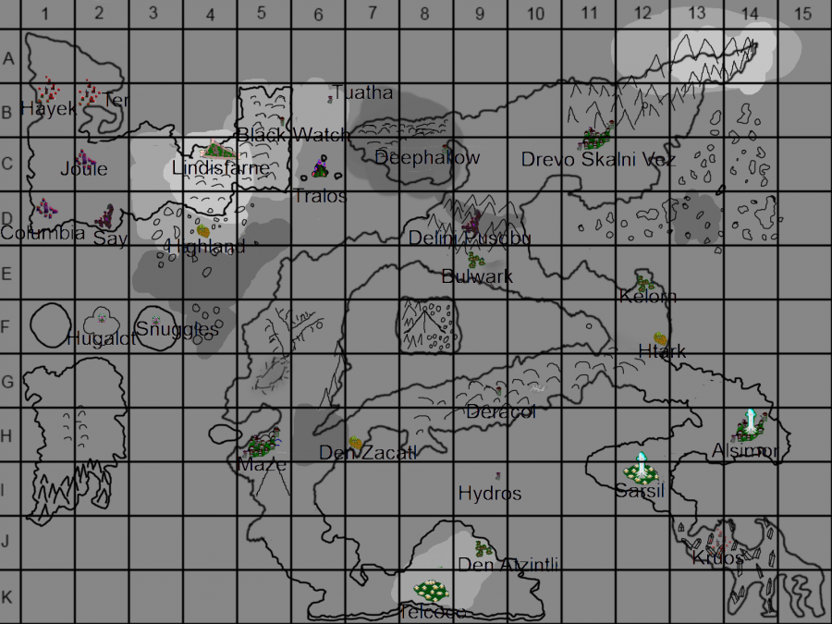This screenshot has width=832, height=624.
Task: Click the Telcoco flower city icon
Action: [x=430, y=590]
